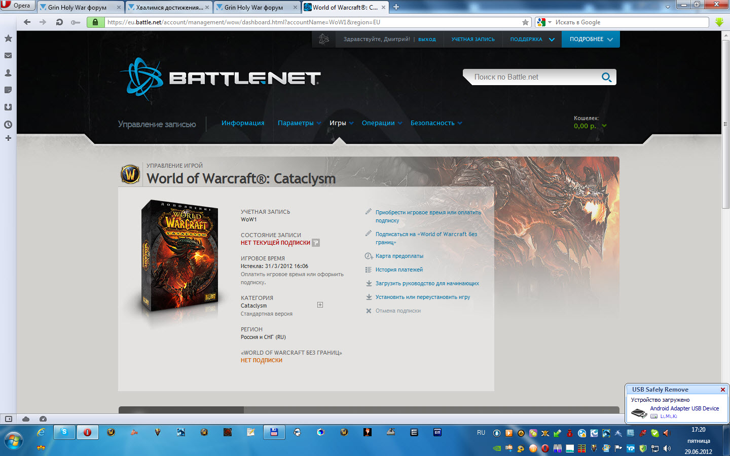The width and height of the screenshot is (730, 456).
Task: Select the World of Warcraft: C... tab
Action: point(345,7)
